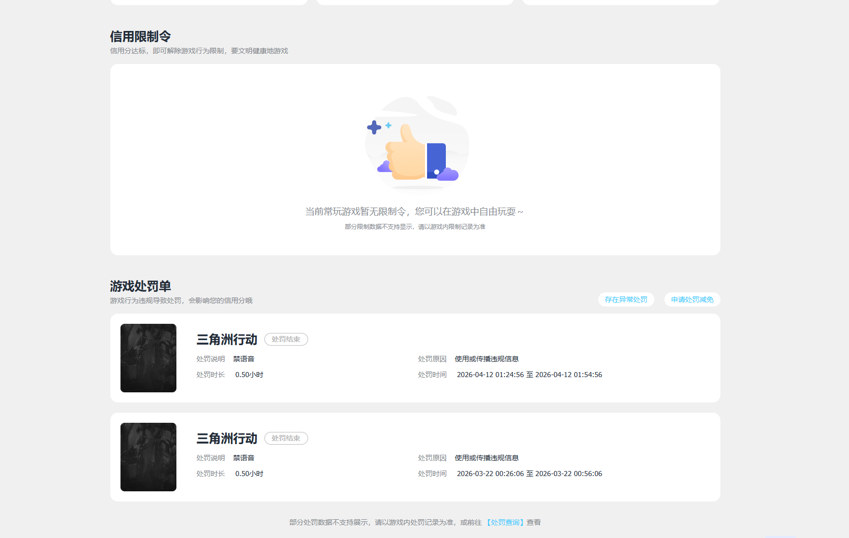Viewport: 849px width, 538px height.
Task: Open the second 三角洲行动 game thumbnail from 2026-03-22
Action: (148, 457)
